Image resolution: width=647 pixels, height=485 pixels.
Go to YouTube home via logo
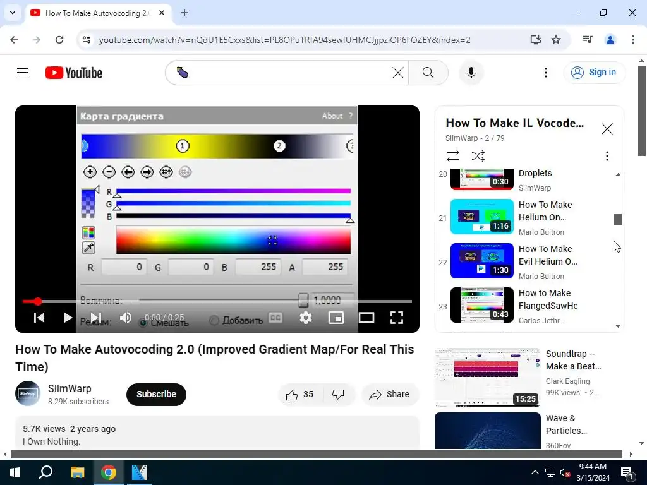[x=74, y=73]
